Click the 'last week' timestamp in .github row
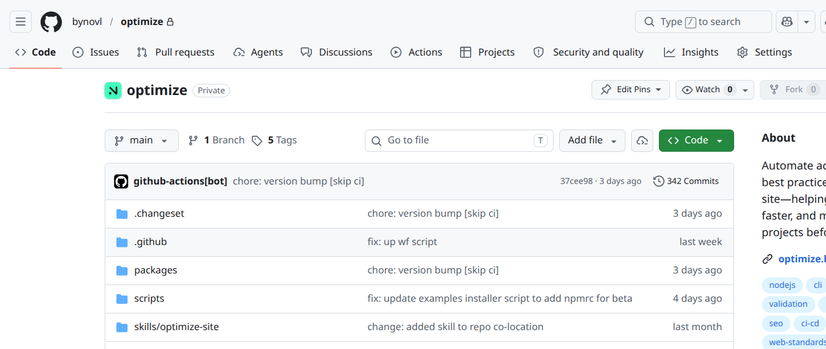The width and height of the screenshot is (826, 349). pos(701,242)
